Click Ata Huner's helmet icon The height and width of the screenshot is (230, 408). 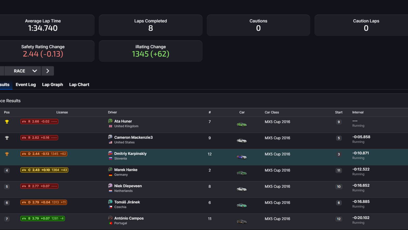[110, 121]
